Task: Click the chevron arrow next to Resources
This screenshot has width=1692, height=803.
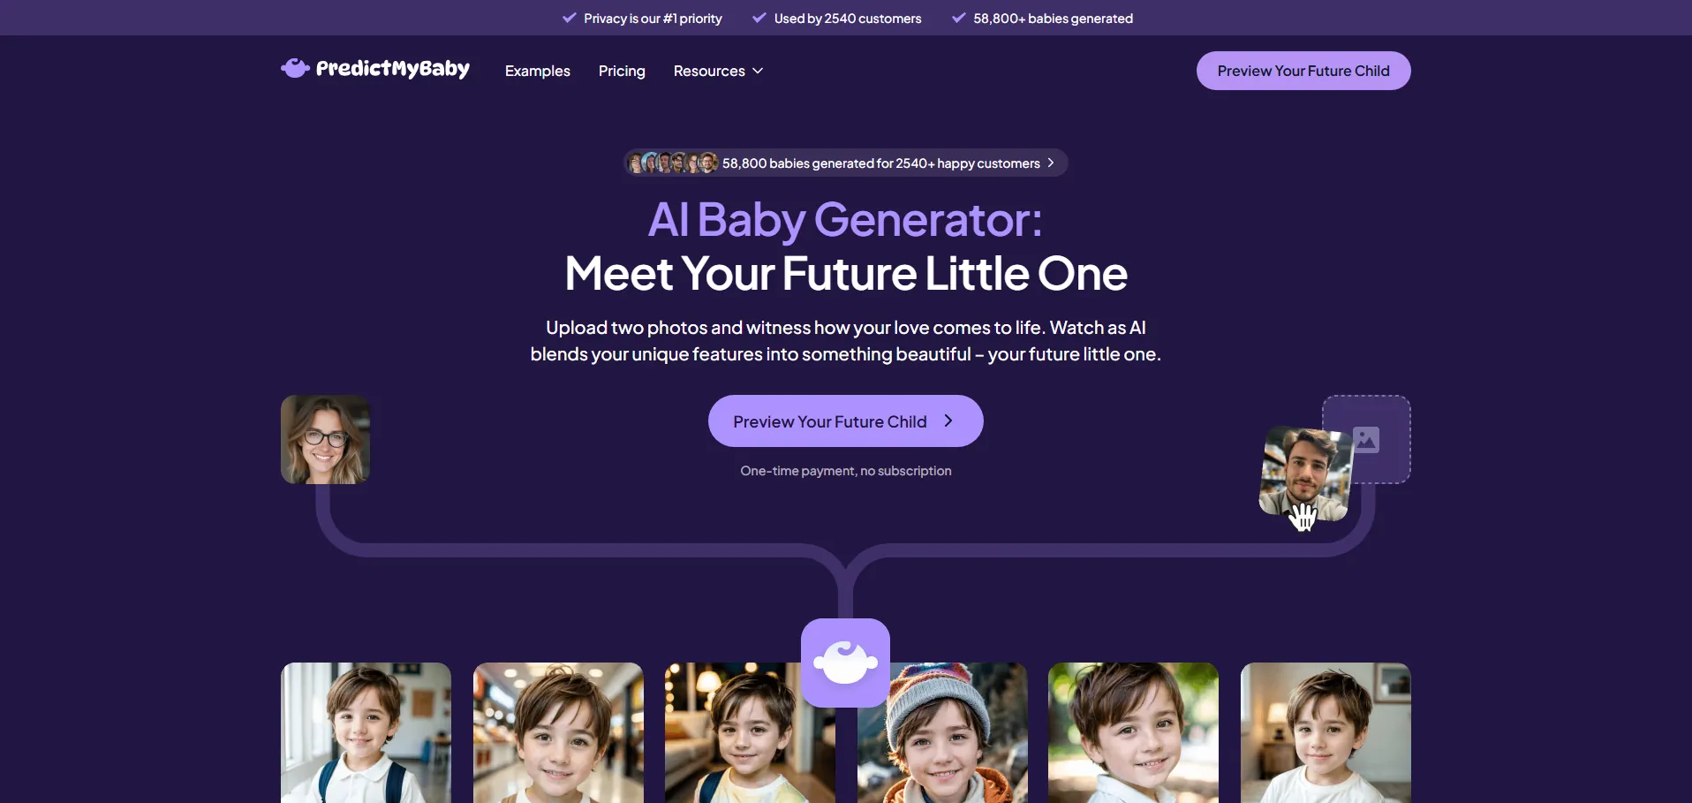Action: [758, 71]
